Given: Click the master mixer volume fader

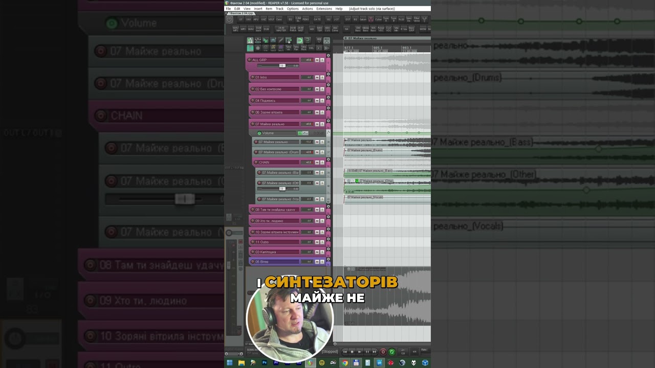Looking at the screenshot, I should pyautogui.click(x=229, y=265).
